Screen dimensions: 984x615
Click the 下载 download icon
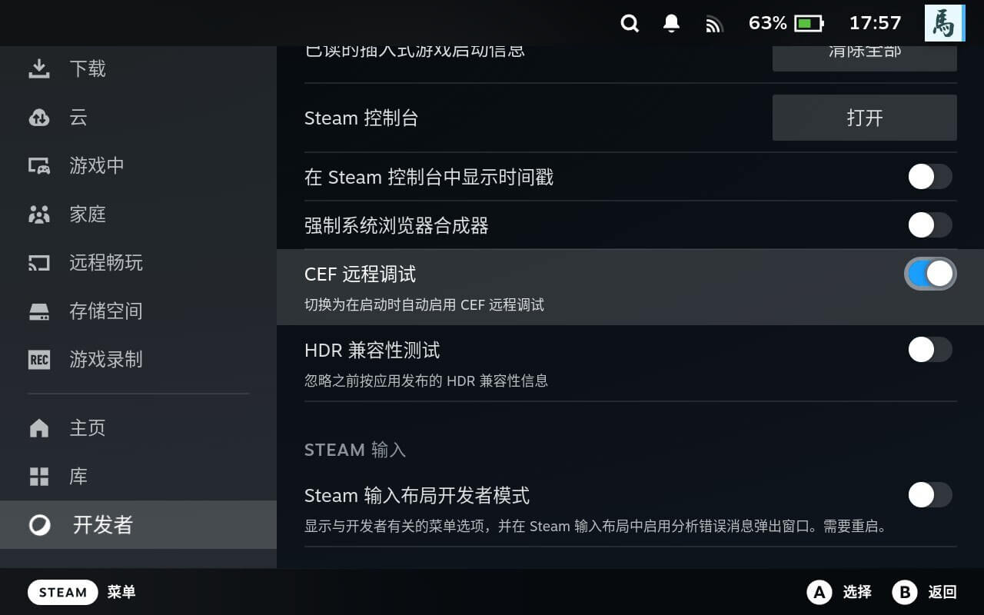coord(39,69)
